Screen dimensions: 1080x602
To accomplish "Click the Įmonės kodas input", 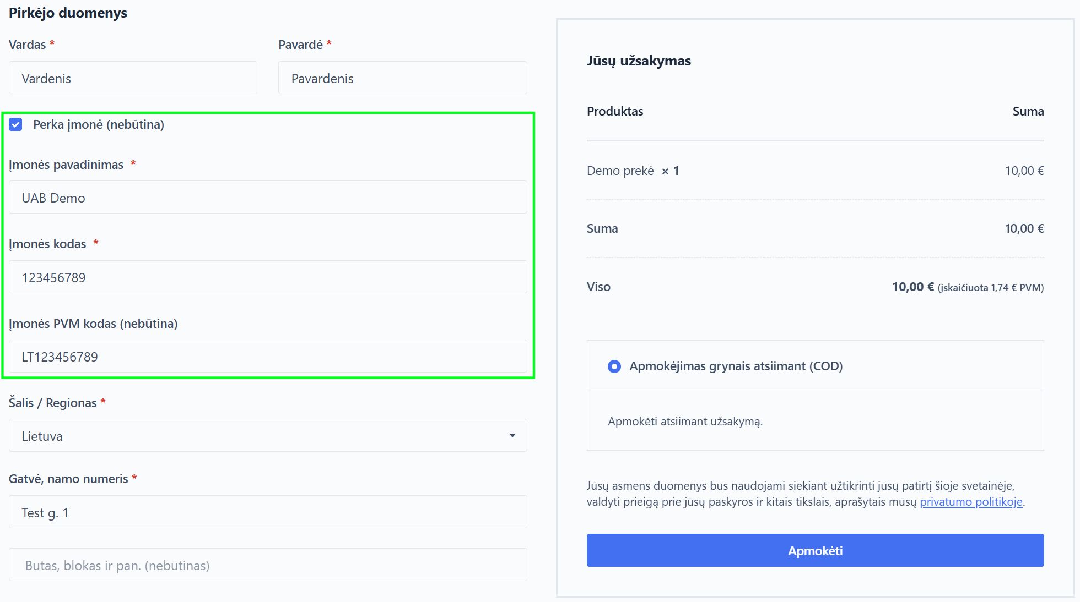I will [268, 277].
